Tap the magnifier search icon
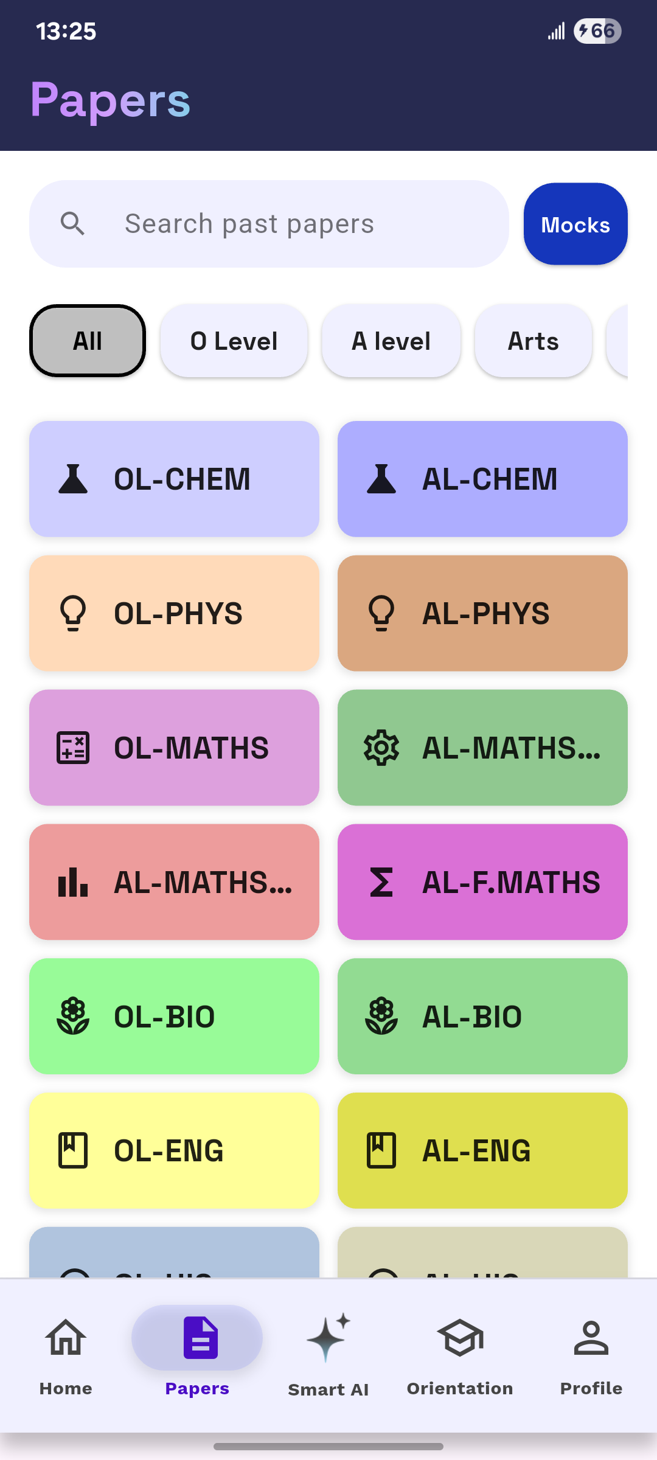The image size is (657, 1460). pyautogui.click(x=72, y=224)
